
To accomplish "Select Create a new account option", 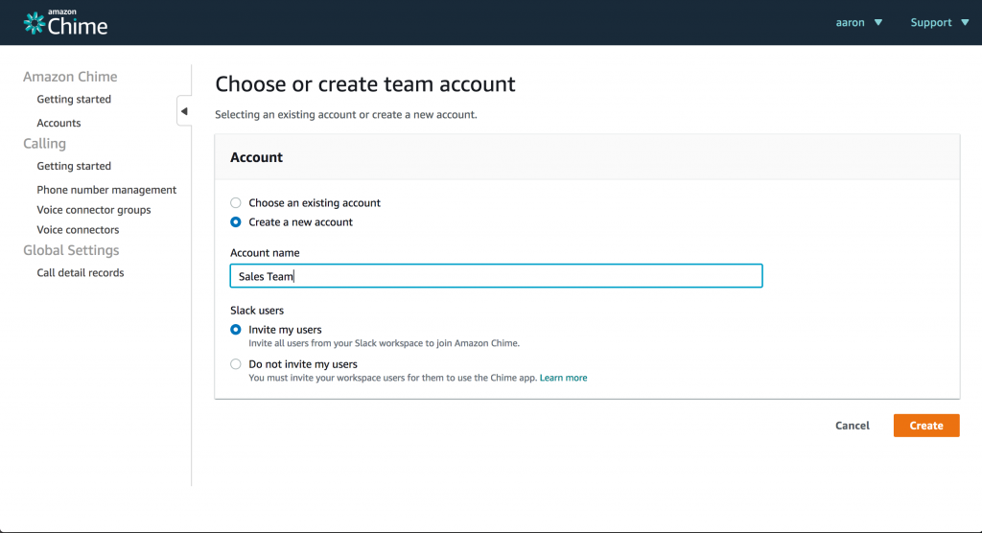I will (236, 222).
